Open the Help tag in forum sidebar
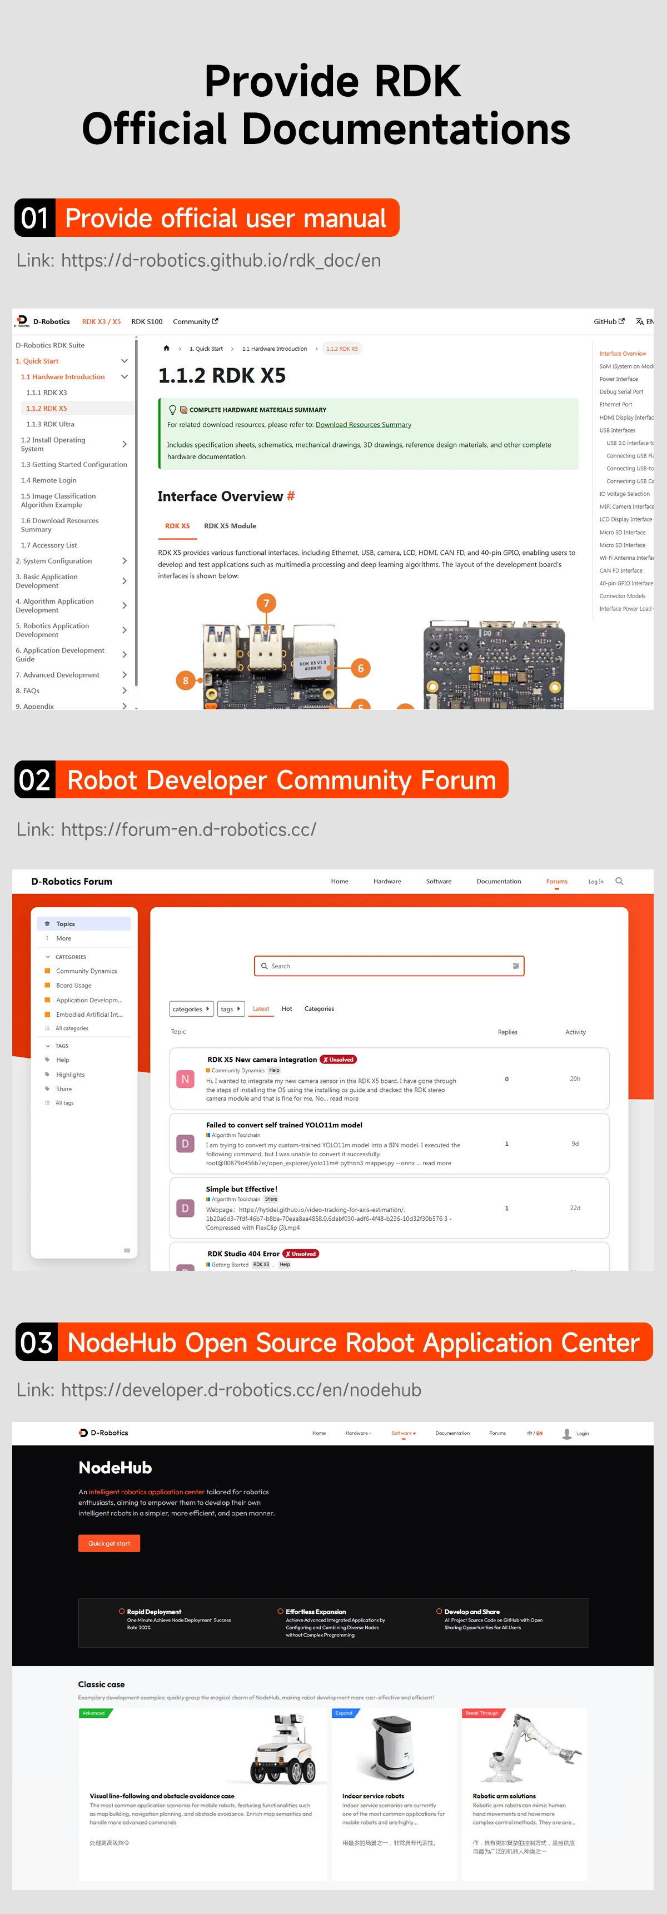 point(62,1060)
